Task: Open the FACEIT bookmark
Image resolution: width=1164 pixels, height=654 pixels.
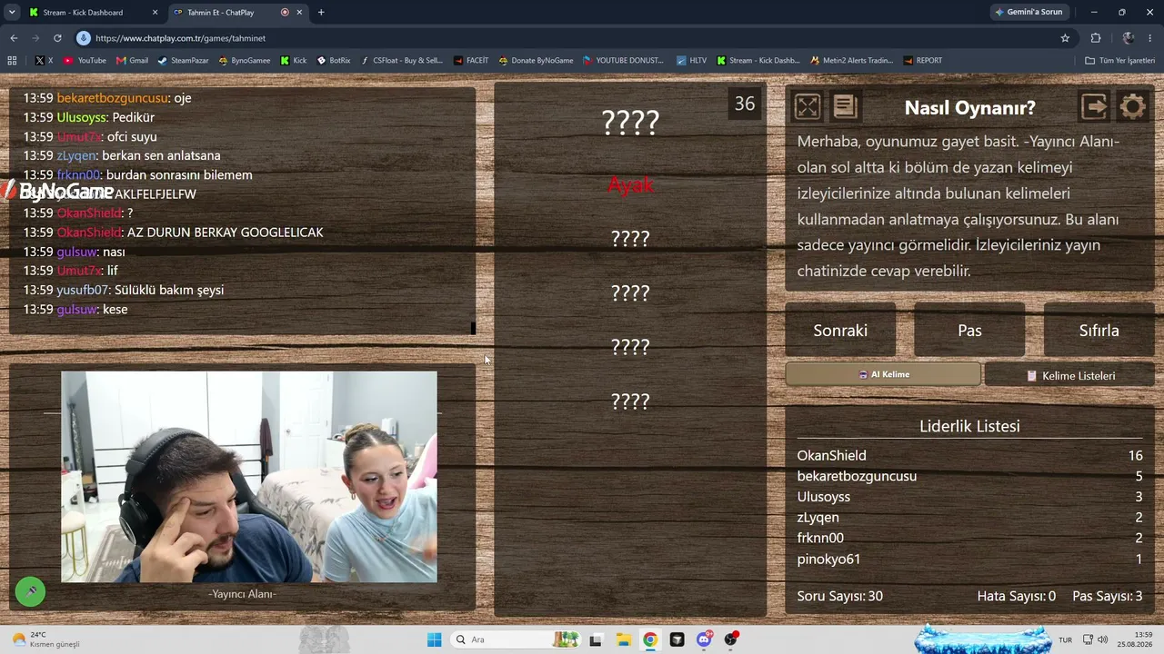Action: (471, 61)
